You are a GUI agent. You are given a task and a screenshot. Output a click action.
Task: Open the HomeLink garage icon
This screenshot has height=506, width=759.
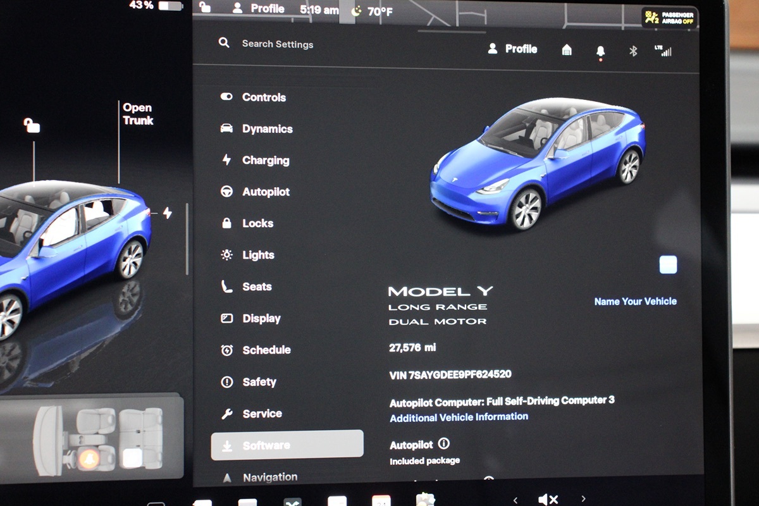(567, 50)
